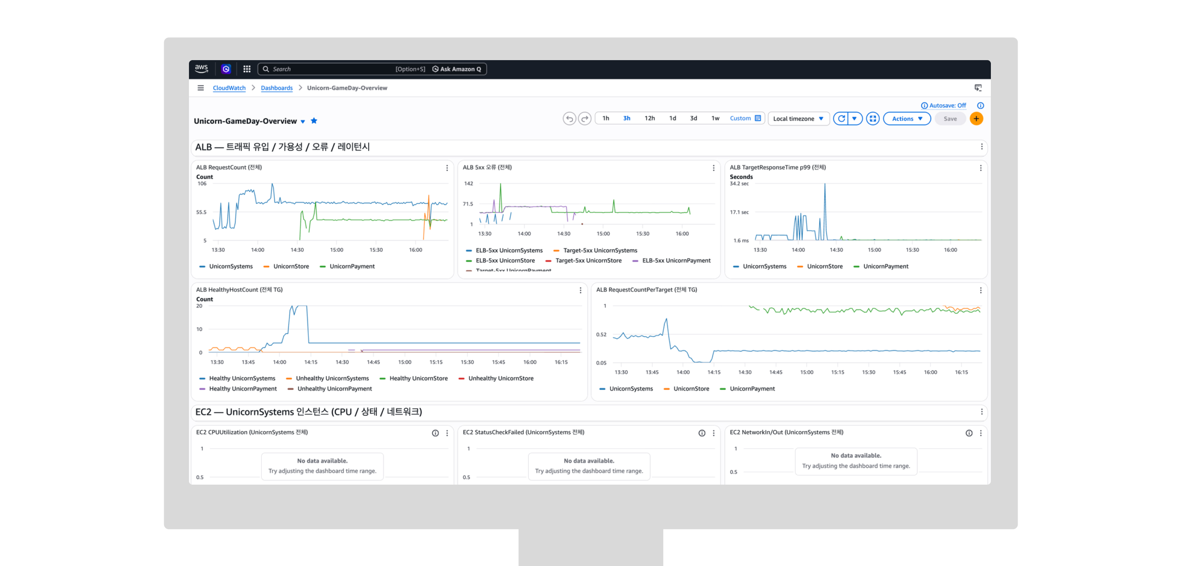Toggle ELB-5xx UnicornSystems legend entry
Screen dimensions: 1181x566
tap(504, 250)
